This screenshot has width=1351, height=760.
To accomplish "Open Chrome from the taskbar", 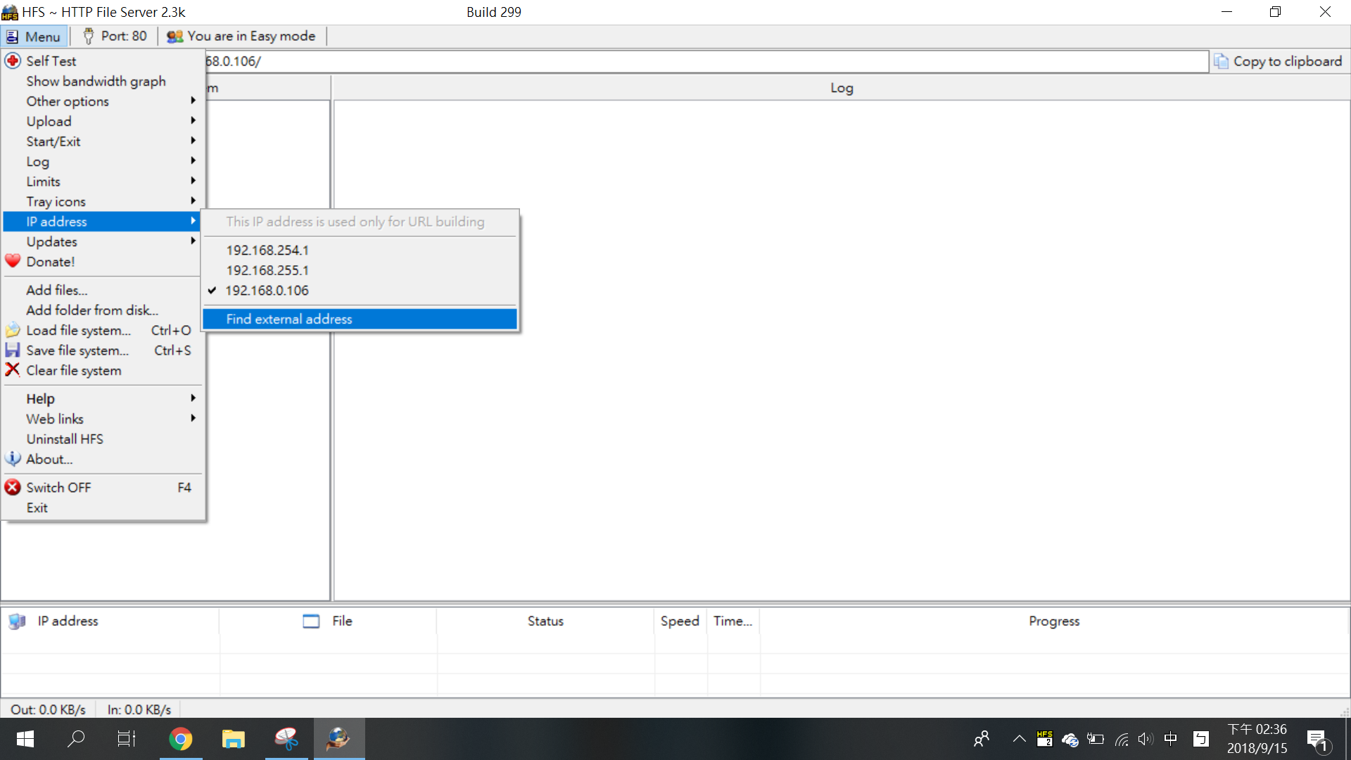I will tap(181, 739).
